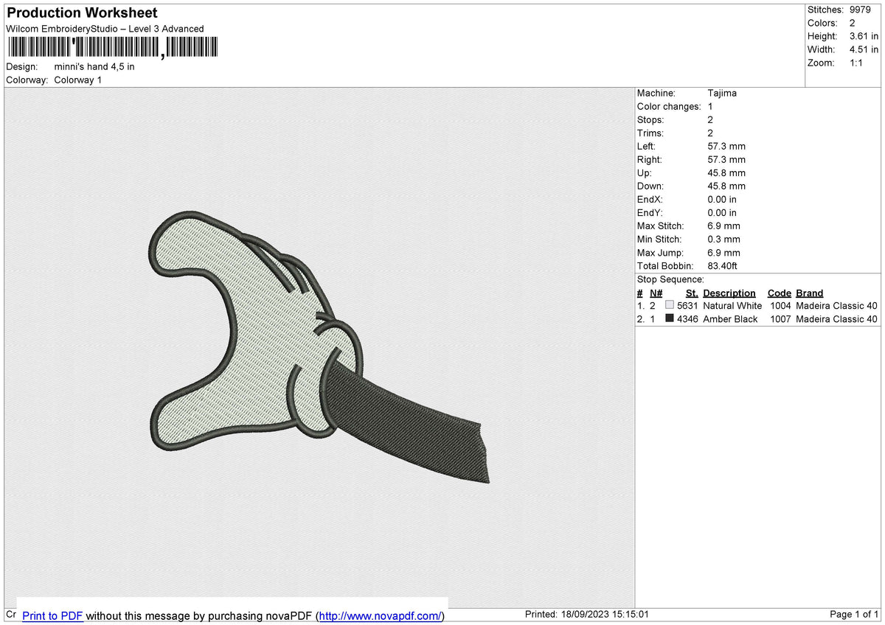Click the Natural White color swatch
The width and height of the screenshot is (885, 625).
click(x=670, y=305)
